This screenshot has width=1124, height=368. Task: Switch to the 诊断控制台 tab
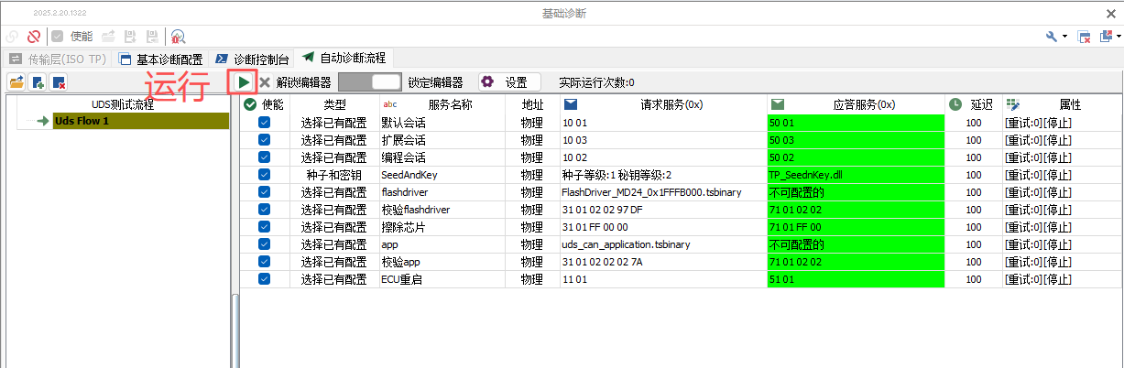252,59
